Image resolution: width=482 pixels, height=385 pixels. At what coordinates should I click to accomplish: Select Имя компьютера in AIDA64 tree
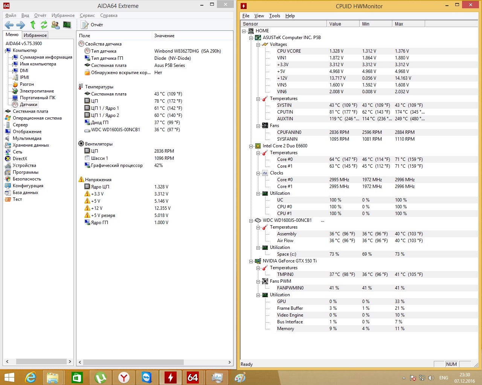coord(38,64)
